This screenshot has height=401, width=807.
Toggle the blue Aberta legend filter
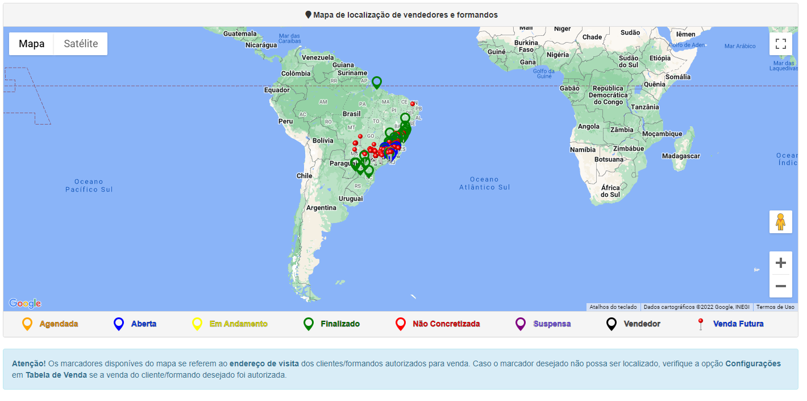(118, 323)
